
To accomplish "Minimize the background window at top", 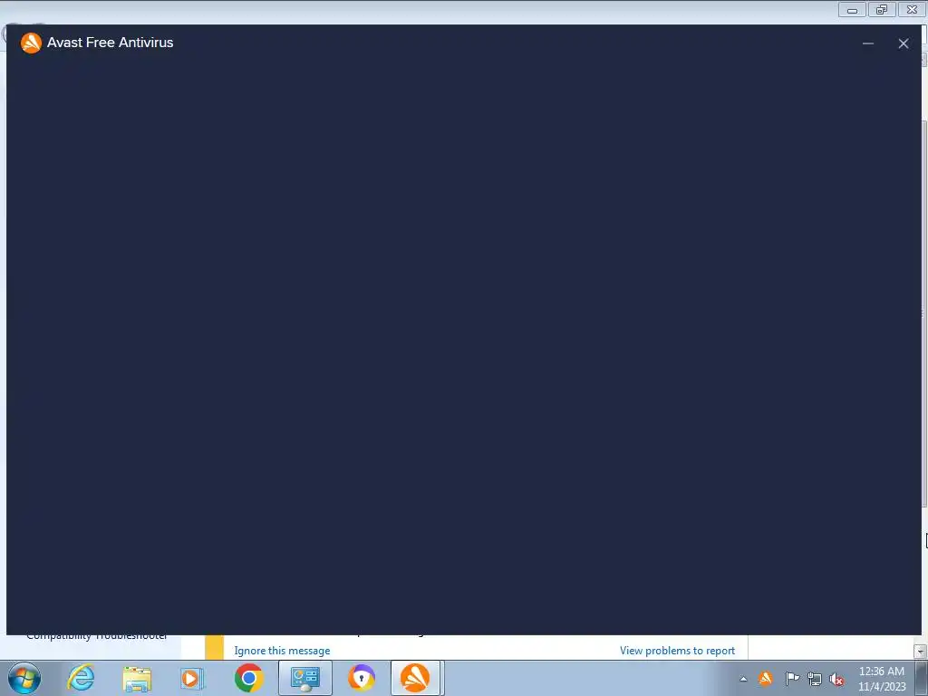I will pyautogui.click(x=852, y=9).
